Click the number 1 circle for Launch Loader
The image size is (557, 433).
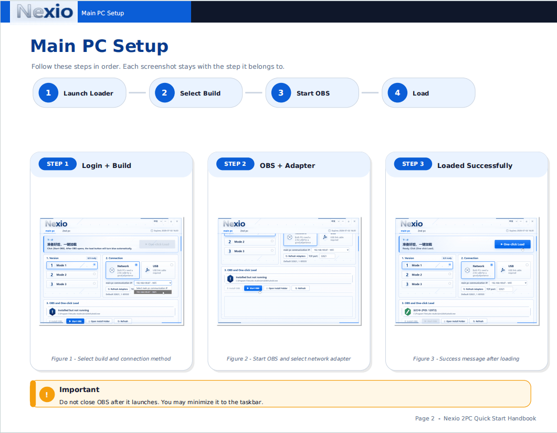click(48, 93)
